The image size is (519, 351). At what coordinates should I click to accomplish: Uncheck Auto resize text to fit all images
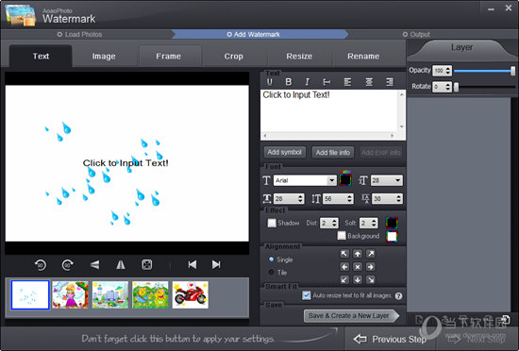point(307,295)
